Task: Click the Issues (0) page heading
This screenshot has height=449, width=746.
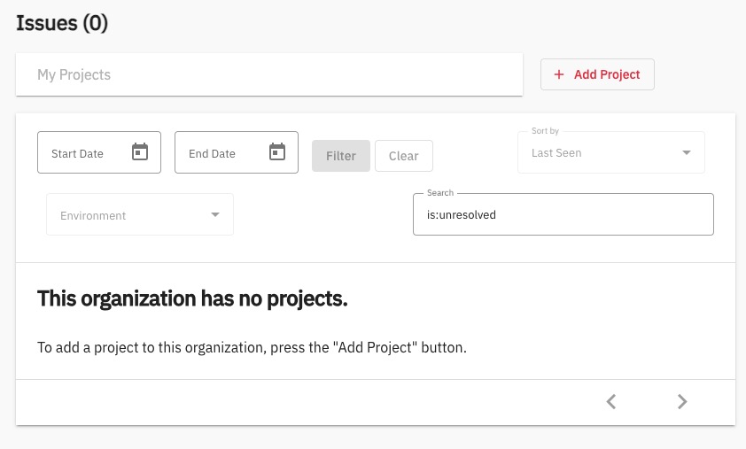Action: tap(62, 24)
